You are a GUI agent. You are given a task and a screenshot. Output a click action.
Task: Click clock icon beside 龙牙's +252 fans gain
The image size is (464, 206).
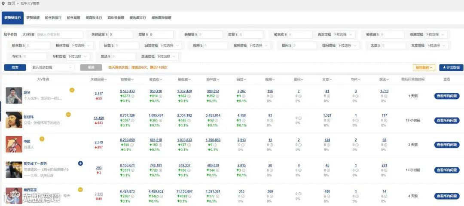tap(217, 96)
